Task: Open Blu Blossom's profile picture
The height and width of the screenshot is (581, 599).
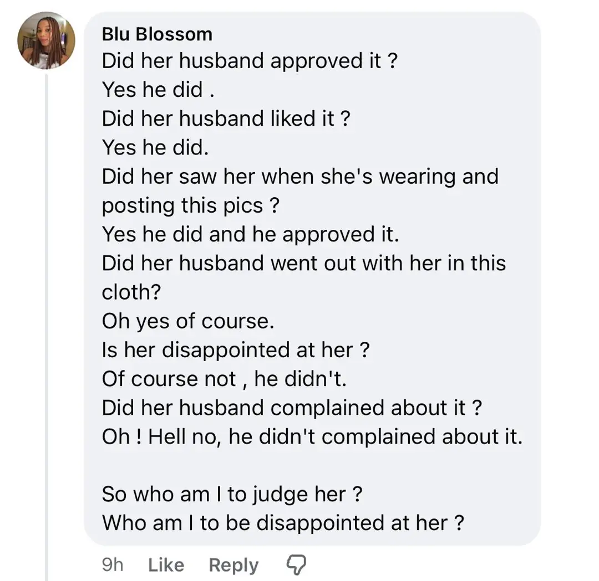Action: (46, 41)
